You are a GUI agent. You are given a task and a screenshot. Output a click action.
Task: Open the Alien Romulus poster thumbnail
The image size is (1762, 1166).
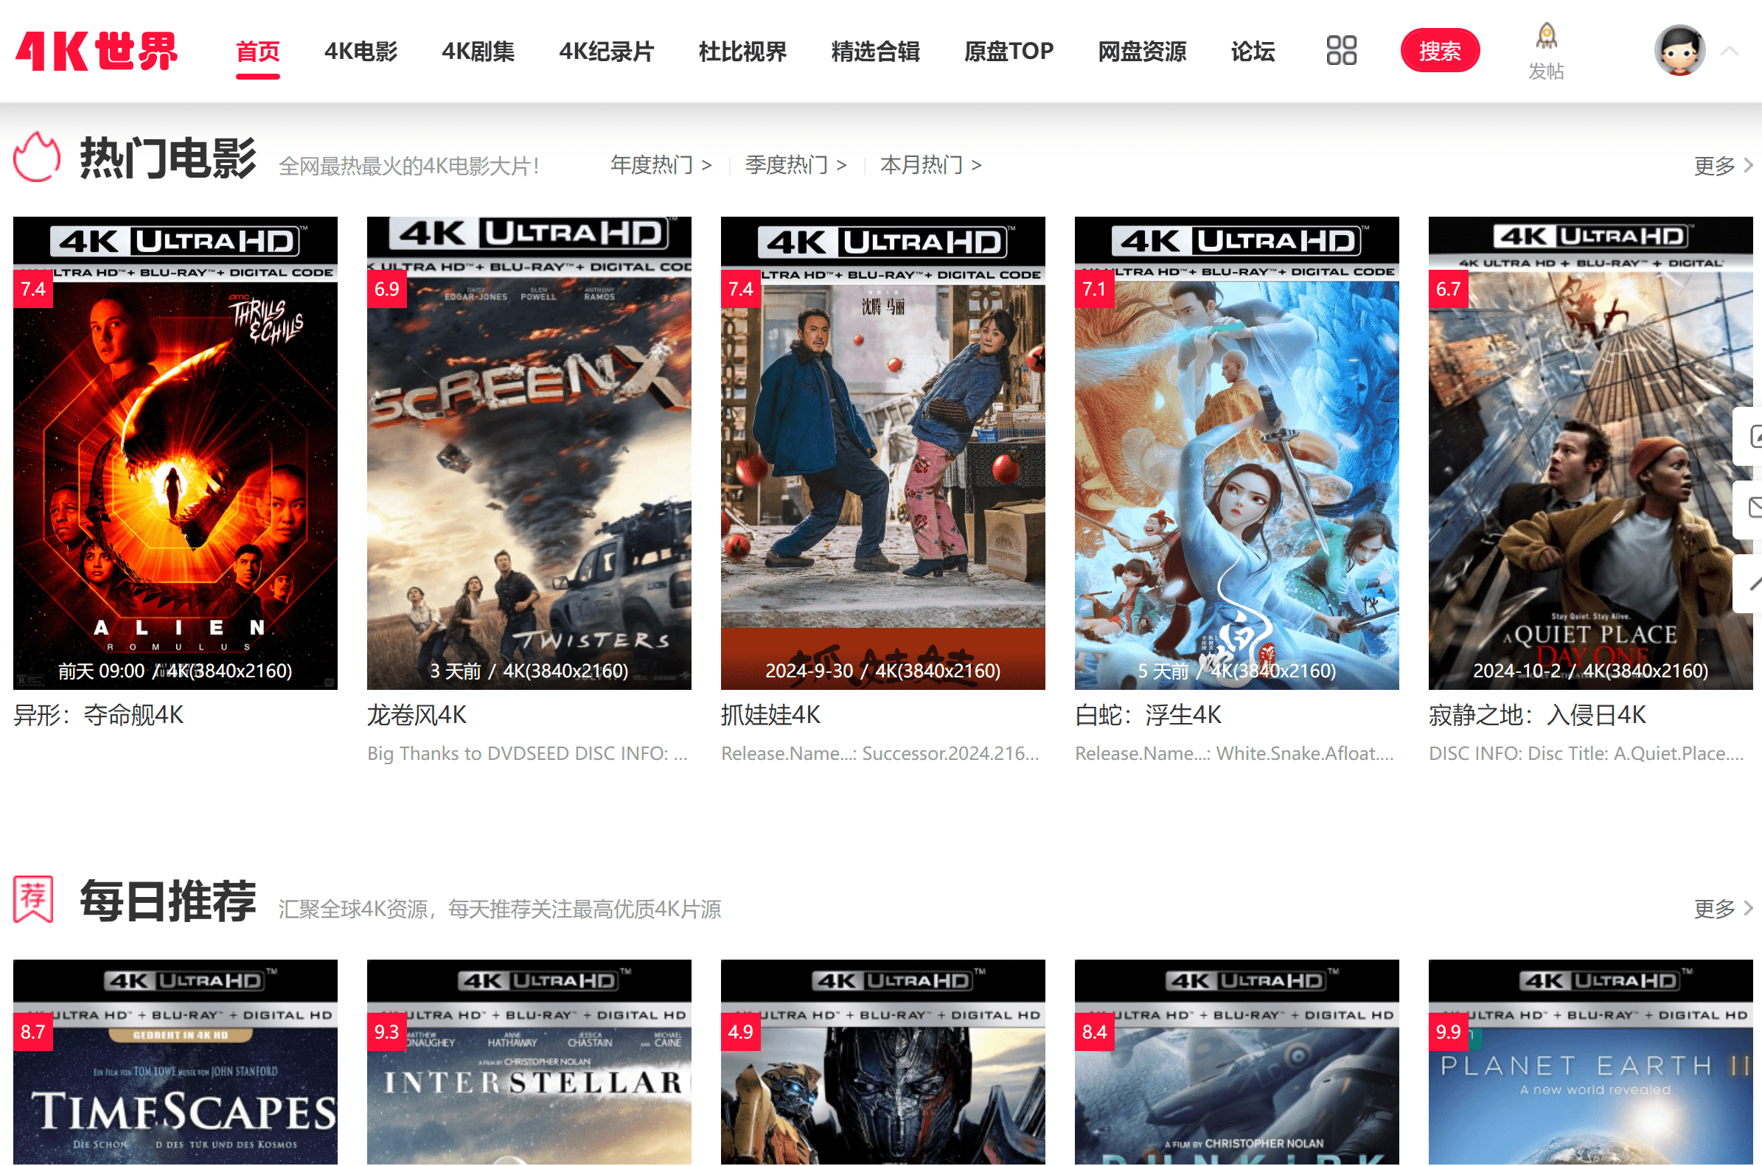[175, 453]
